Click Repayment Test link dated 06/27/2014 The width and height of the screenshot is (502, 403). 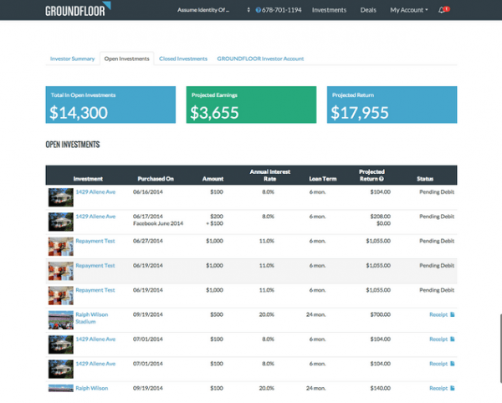(x=95, y=240)
